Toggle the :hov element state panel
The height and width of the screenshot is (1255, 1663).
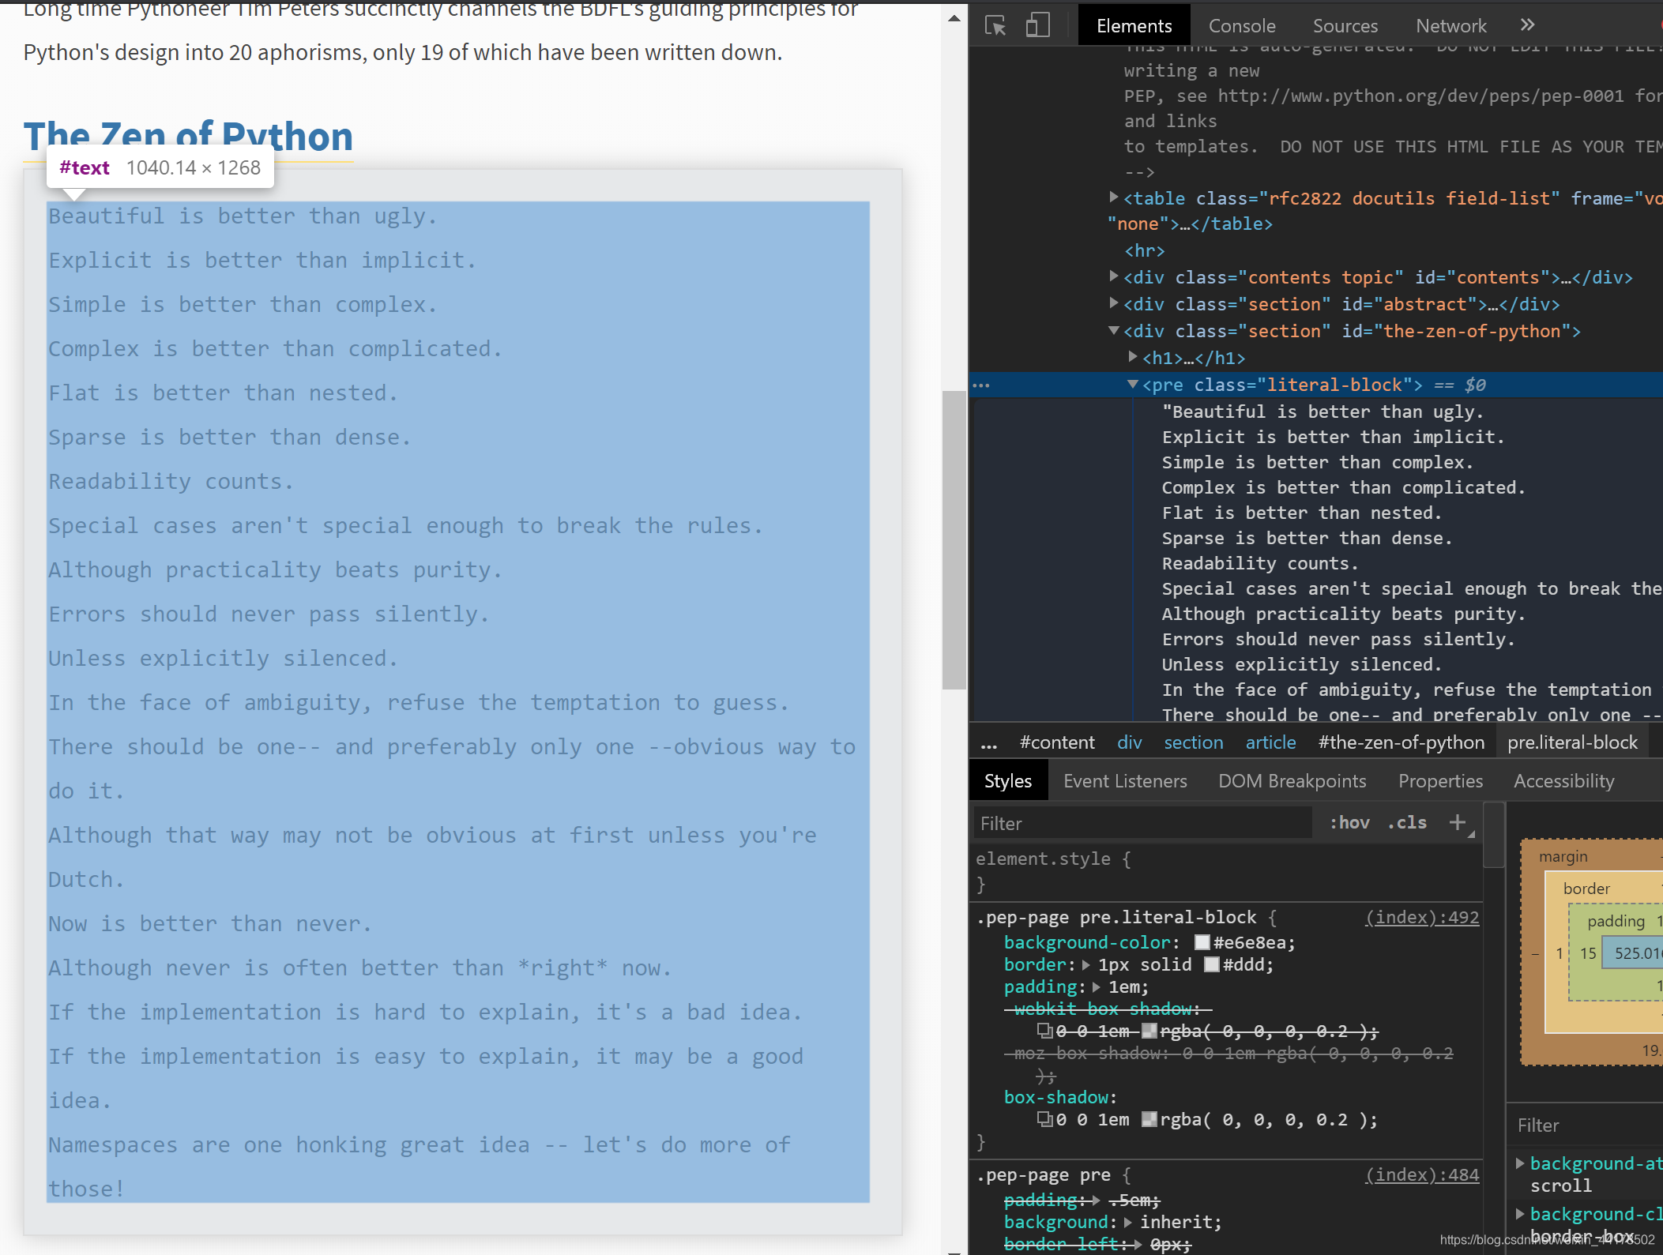(1349, 823)
